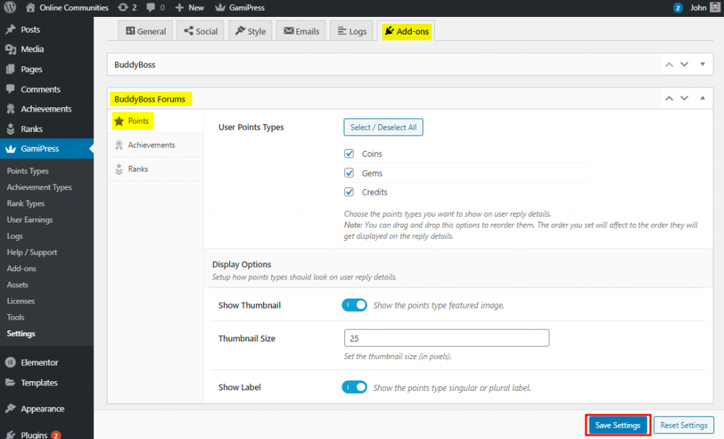Image resolution: width=724 pixels, height=439 pixels.
Task: Uncheck the Credits points type
Action: click(349, 191)
